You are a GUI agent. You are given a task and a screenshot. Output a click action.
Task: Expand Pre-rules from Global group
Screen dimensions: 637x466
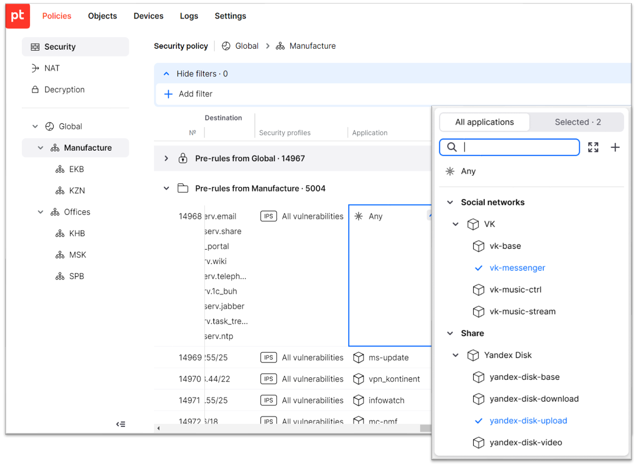tap(166, 159)
